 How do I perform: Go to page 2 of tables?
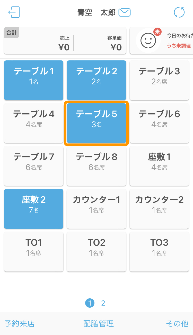pos(103,303)
